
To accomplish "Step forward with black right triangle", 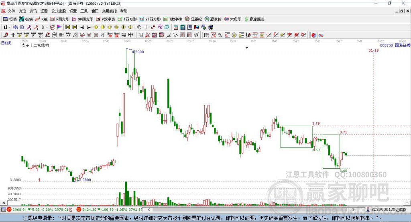I will (89, 27).
